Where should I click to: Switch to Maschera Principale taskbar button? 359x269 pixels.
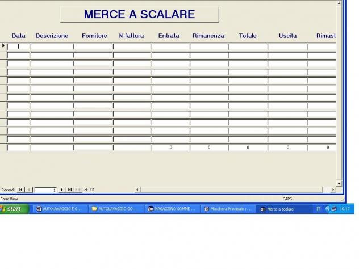228,209
